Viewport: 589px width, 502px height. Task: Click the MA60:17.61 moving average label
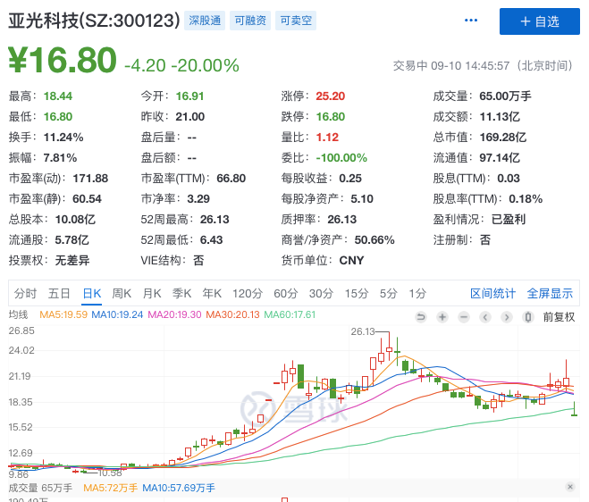(x=290, y=314)
